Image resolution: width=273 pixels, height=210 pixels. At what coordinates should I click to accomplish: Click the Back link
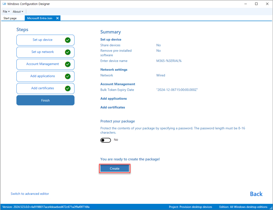point(256,194)
